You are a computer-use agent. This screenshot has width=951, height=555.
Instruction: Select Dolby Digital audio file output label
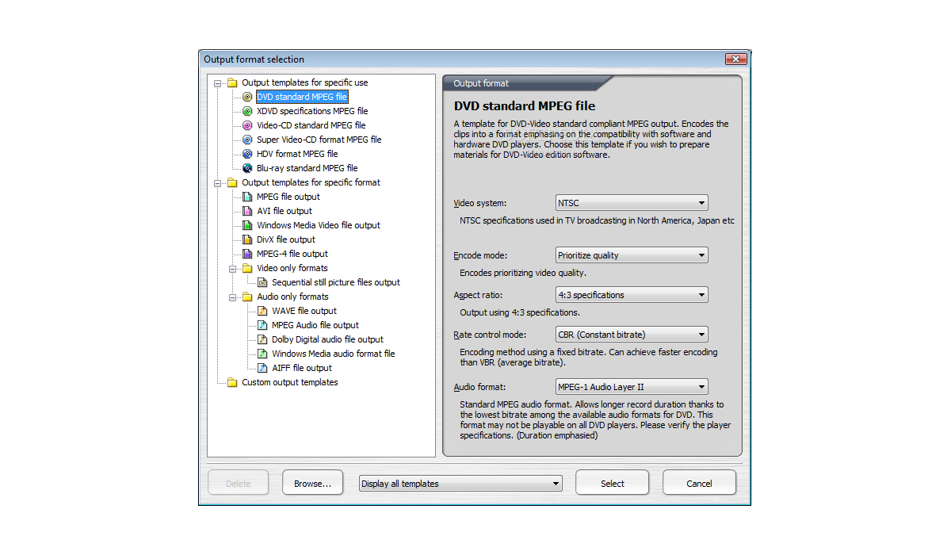click(327, 339)
